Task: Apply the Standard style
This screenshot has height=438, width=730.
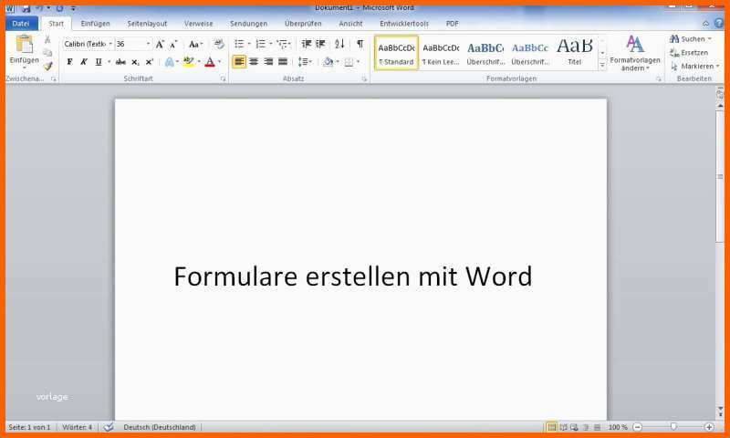Action: [396, 53]
